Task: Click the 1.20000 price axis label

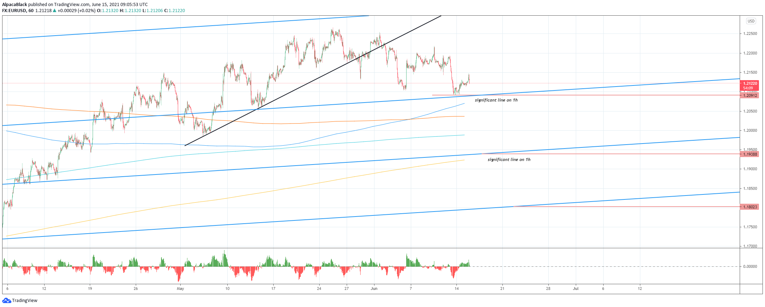Action: coord(750,130)
